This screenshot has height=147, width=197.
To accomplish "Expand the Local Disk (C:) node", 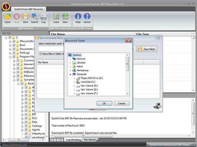I will pyautogui.click(x=74, y=82).
